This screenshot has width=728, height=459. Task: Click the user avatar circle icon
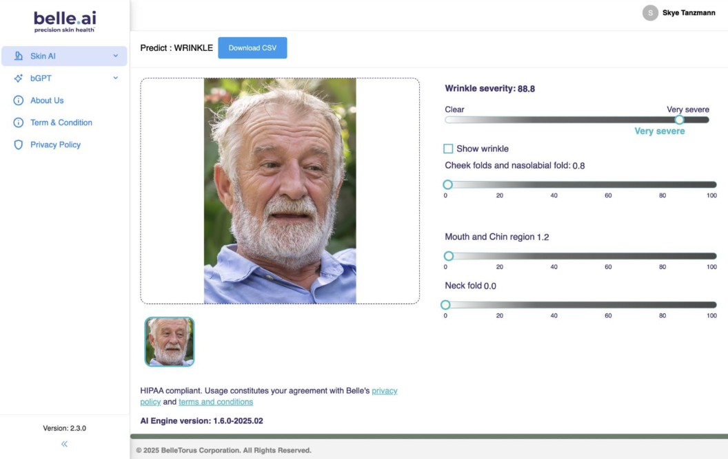pos(650,13)
